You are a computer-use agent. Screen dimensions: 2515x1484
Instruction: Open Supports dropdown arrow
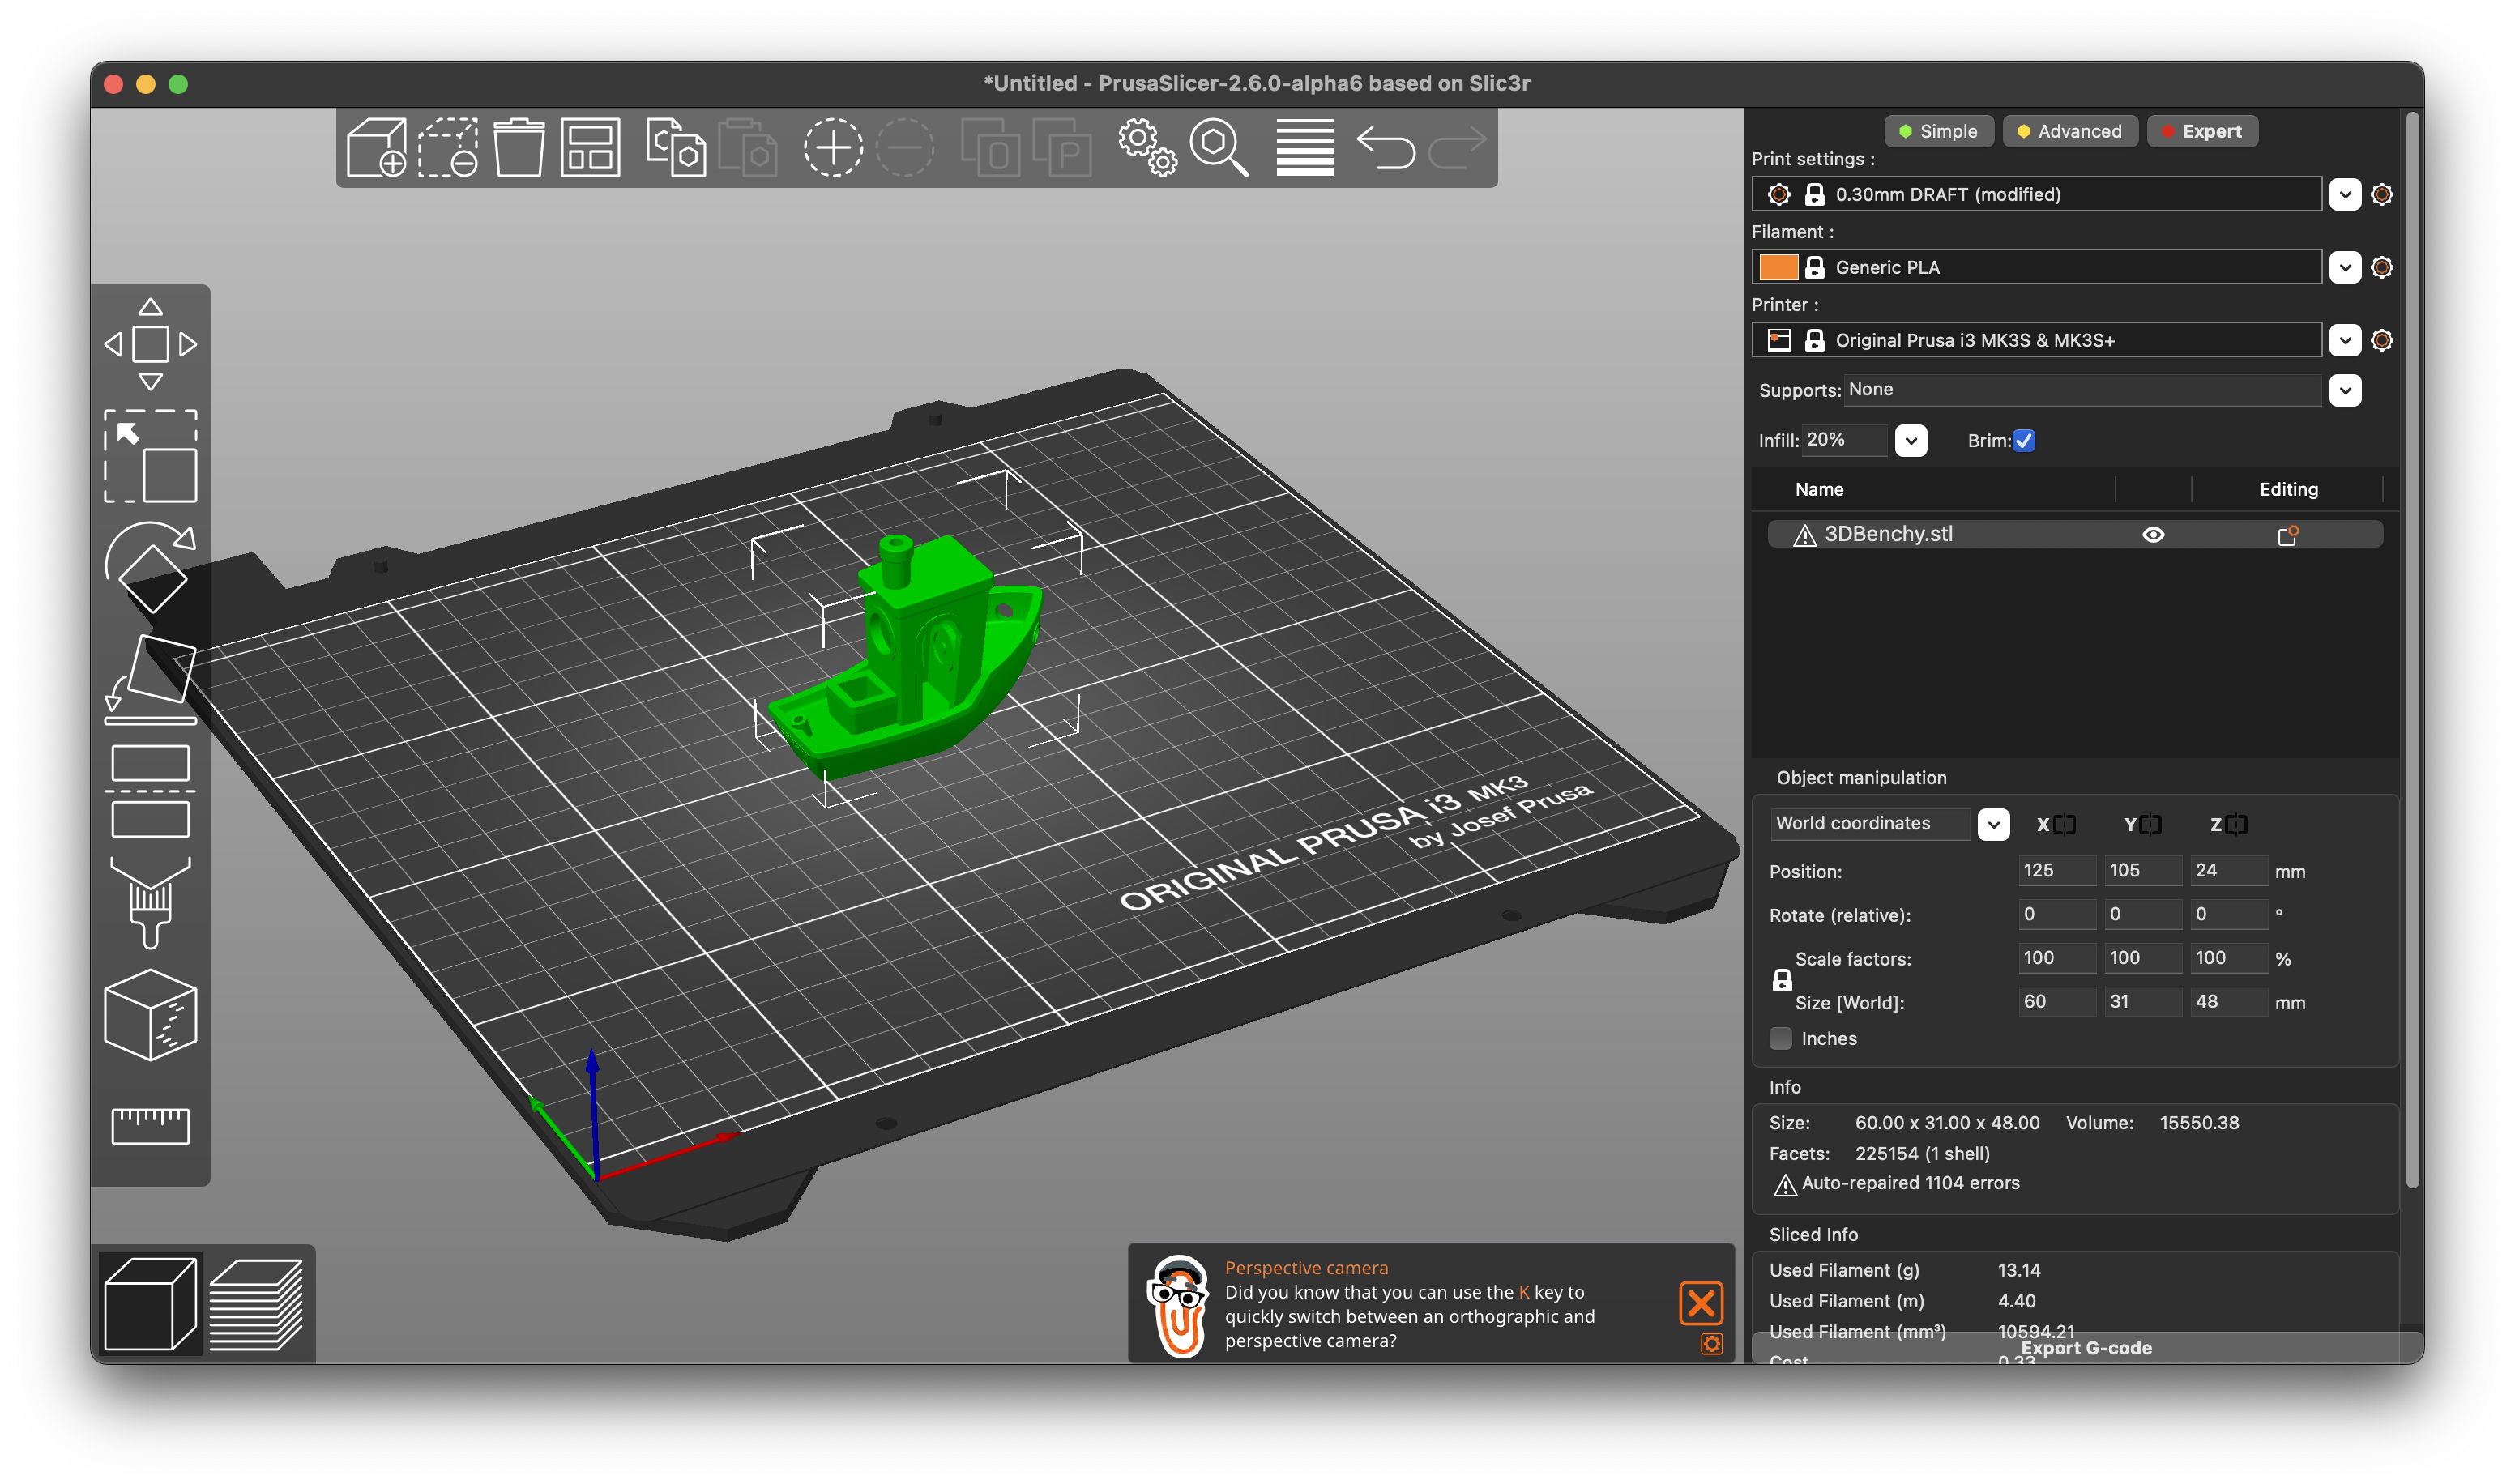(x=2344, y=390)
